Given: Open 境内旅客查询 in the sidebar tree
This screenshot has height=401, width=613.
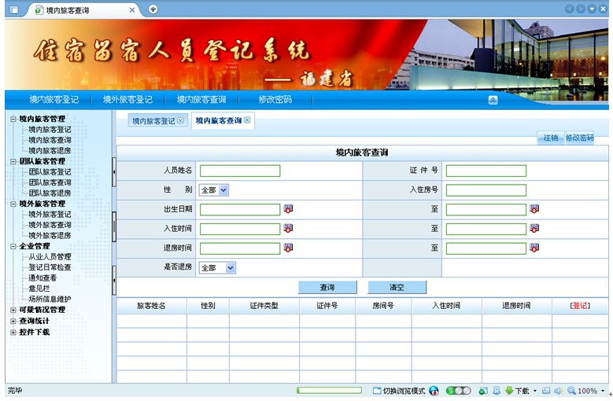Looking at the screenshot, I should (50, 140).
